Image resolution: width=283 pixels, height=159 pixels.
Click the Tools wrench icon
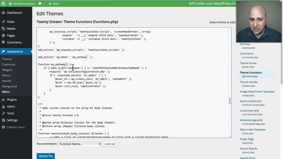pyautogui.click(x=4, y=113)
